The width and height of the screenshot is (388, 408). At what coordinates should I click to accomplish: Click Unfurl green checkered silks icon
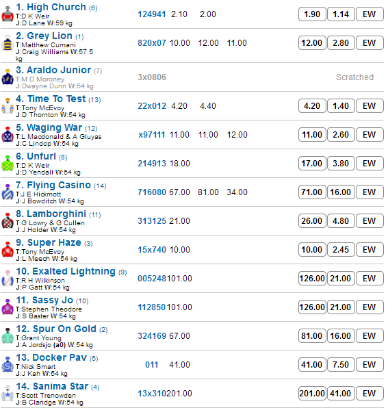(x=8, y=164)
